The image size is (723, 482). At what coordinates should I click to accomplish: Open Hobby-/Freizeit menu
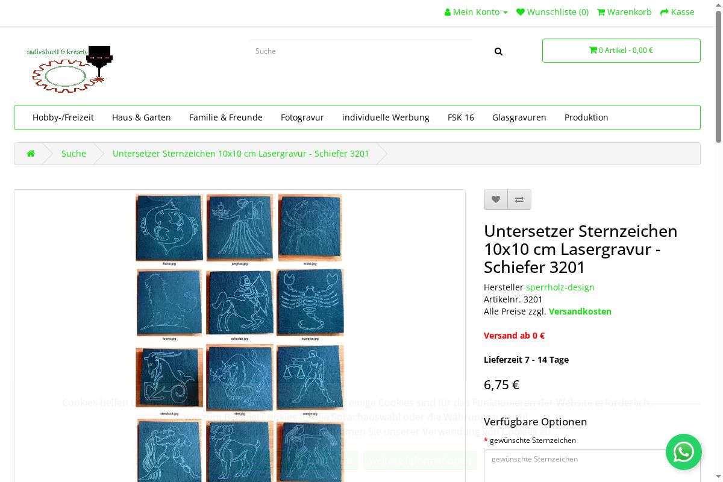63,117
